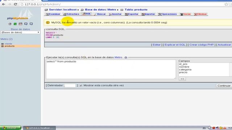This screenshot has width=232, height=130.
Task: Open the Estructura tab
Action: click(71, 14)
